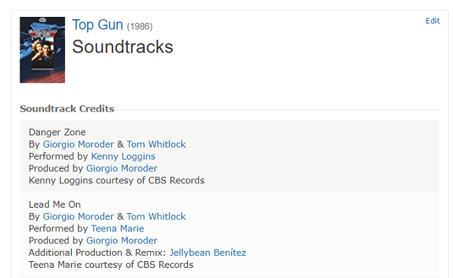The height and width of the screenshot is (278, 453).
Task: Open performer Kenny Loggins link
Action: pyautogui.click(x=123, y=156)
